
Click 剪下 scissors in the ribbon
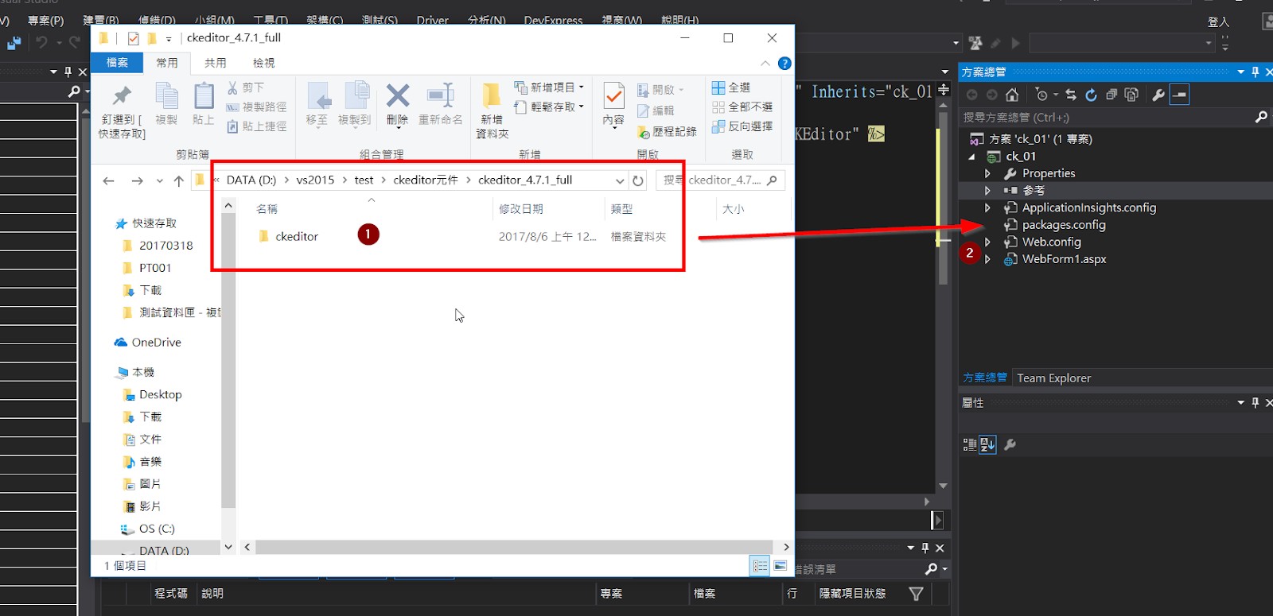245,87
